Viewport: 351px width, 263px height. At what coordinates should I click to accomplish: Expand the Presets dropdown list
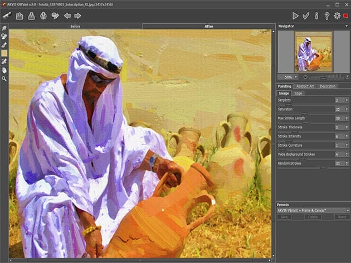(x=347, y=211)
